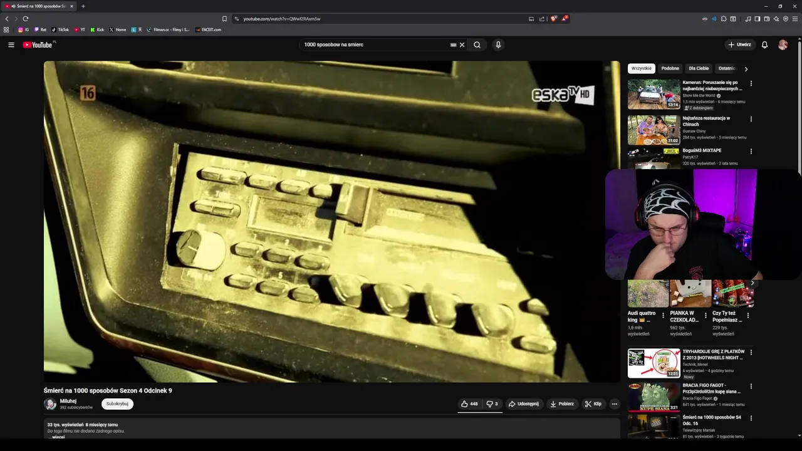802x451 pixels.
Task: Open the account avatar menu
Action: 783,44
